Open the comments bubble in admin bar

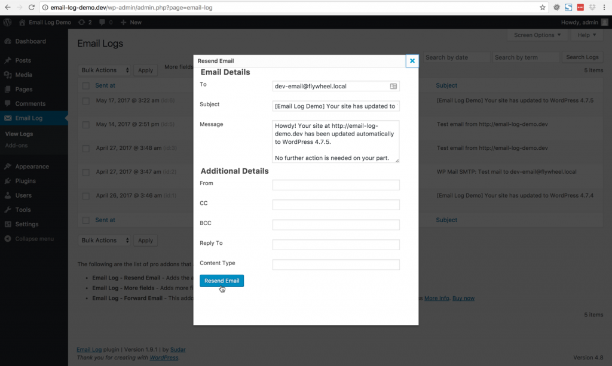coord(106,22)
